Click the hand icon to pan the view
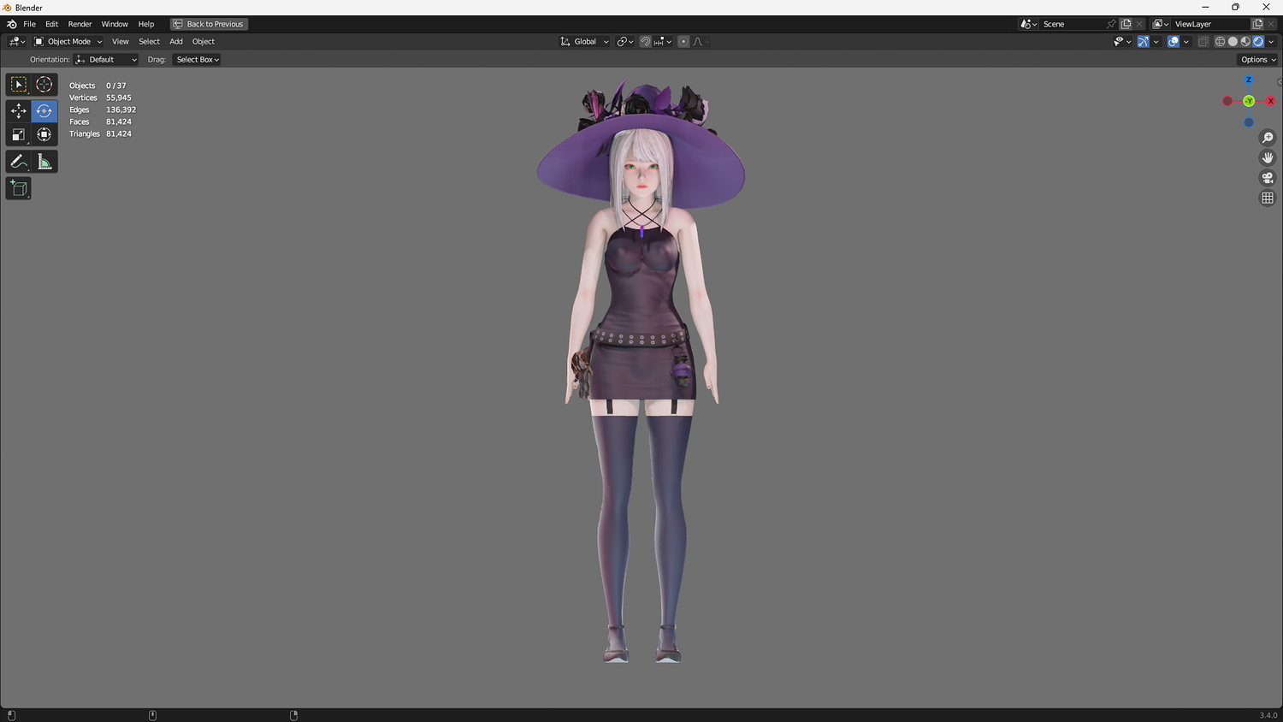This screenshot has height=722, width=1283. pos(1268,157)
